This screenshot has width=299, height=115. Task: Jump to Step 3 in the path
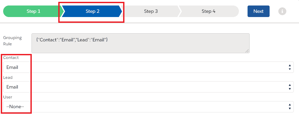point(151,11)
